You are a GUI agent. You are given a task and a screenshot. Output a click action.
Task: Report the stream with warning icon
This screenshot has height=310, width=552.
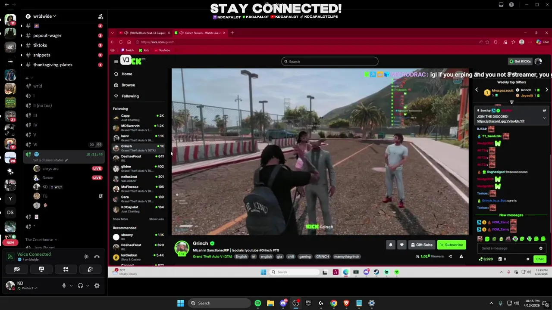click(x=461, y=256)
